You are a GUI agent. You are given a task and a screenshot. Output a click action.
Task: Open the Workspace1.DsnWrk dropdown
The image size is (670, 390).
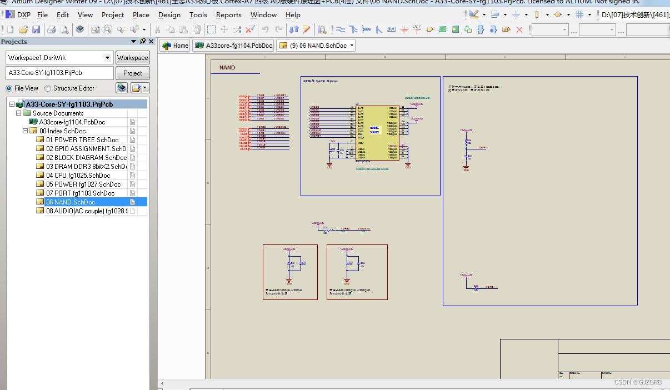[107, 58]
